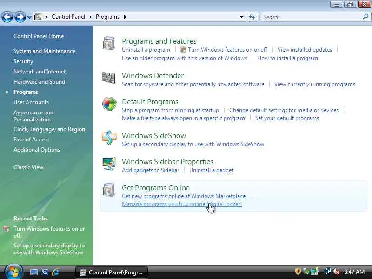Expand the arrow after Programs breadcrumb
The width and height of the screenshot is (372, 279).
point(125,17)
